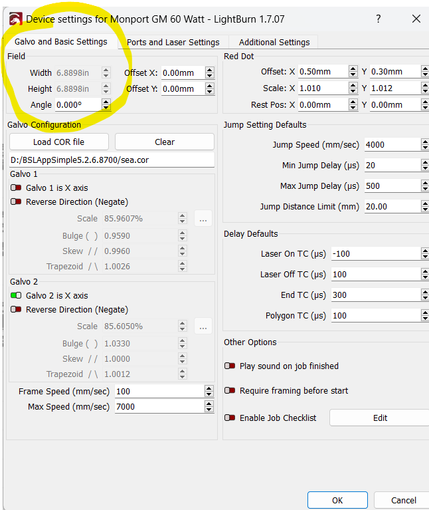Toggle Galvo 2 Reverse Direction switch

[16, 309]
